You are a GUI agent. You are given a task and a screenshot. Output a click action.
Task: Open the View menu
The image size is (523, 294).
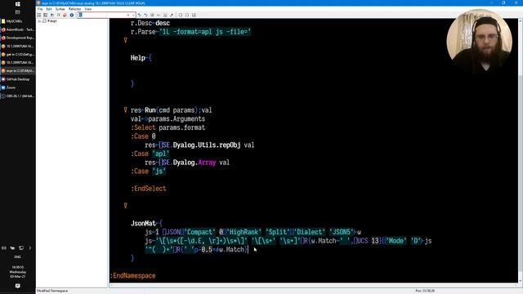[87, 9]
